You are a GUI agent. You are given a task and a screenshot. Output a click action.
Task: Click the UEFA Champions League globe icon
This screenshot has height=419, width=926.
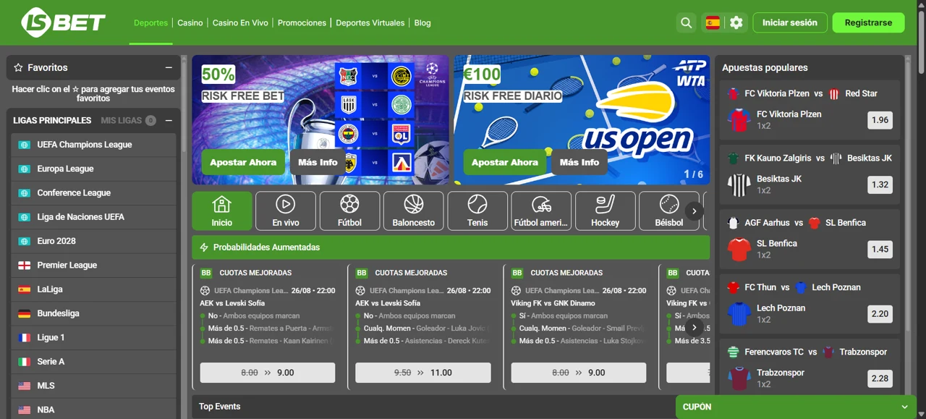pos(25,145)
